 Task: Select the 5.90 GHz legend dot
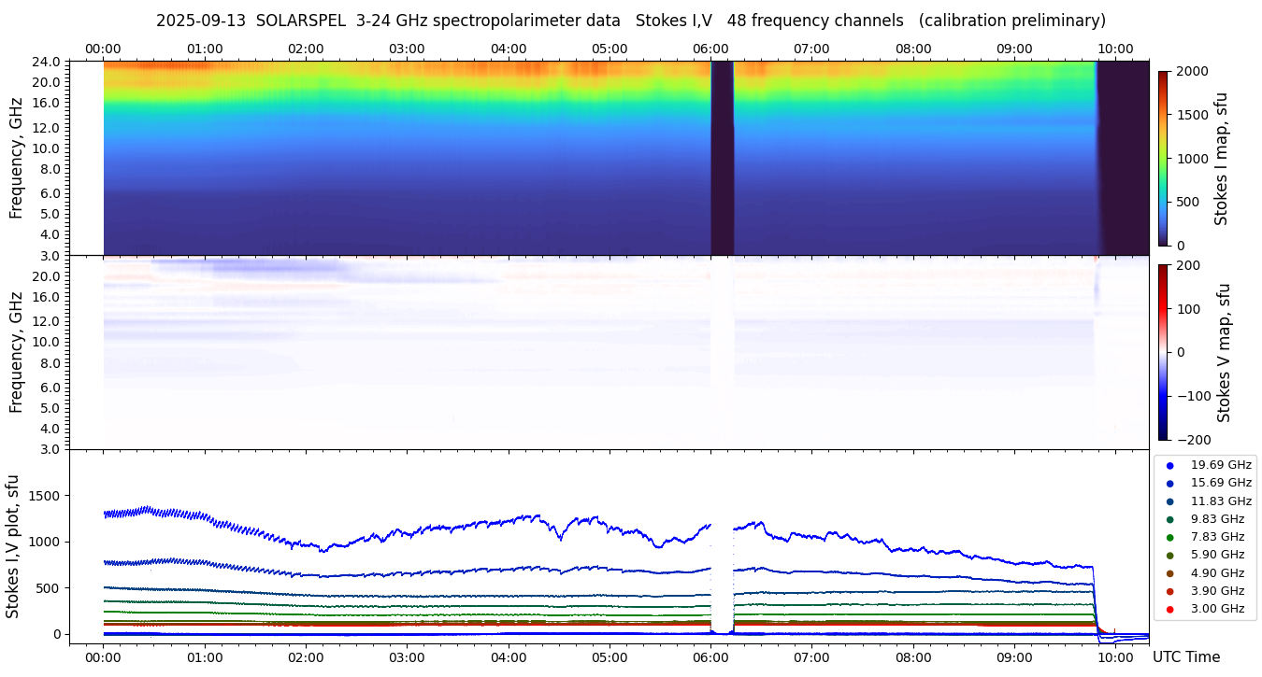[x=1169, y=556]
